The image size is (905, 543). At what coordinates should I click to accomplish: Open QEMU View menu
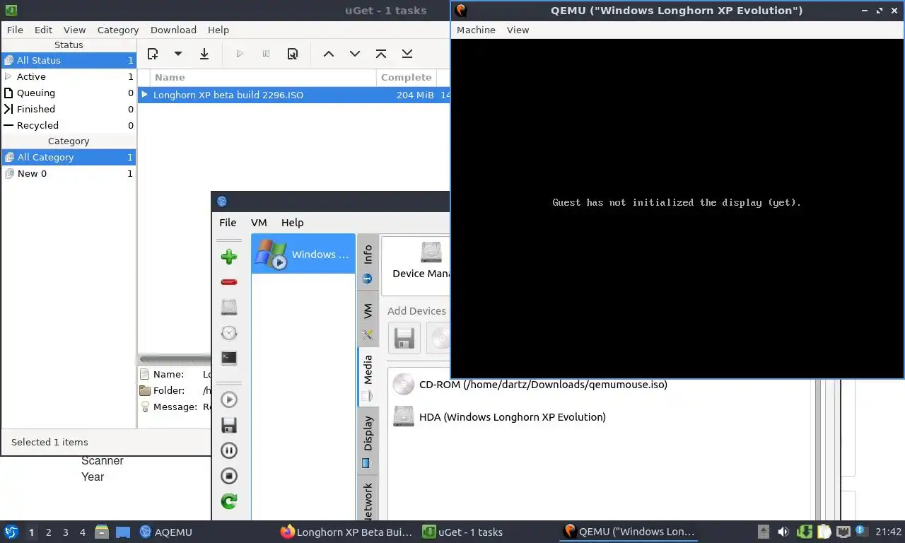[x=518, y=30]
